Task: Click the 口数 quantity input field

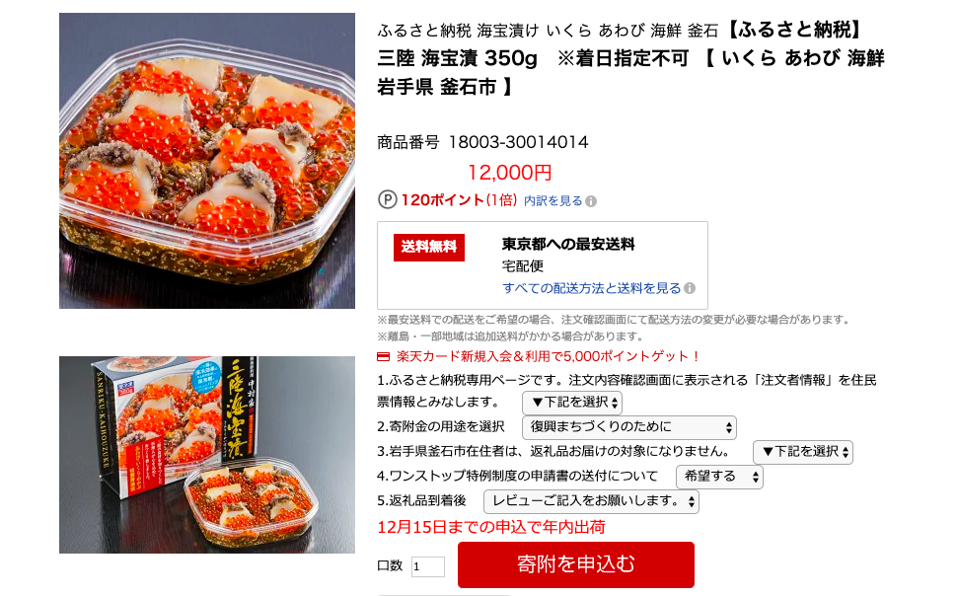Action: coord(427,566)
